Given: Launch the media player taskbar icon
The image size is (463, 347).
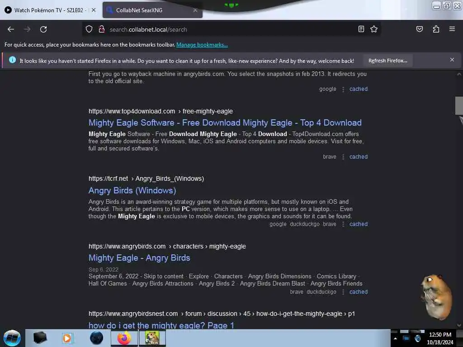Looking at the screenshot, I should click(x=67, y=338).
